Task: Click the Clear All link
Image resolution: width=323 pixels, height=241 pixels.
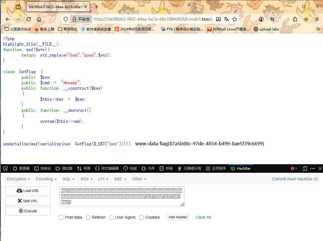Action: (x=203, y=217)
